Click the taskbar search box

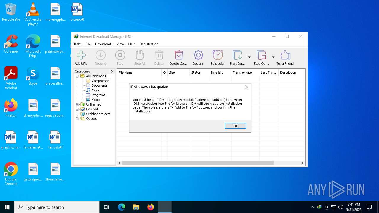pos(57,207)
